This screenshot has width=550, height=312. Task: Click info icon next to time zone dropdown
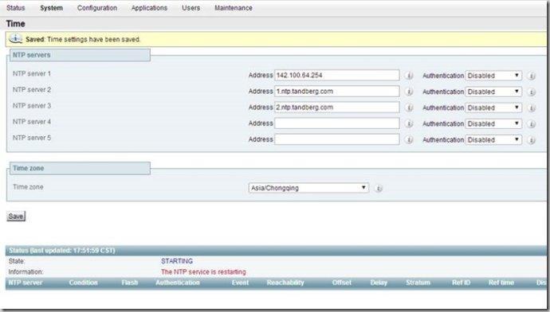click(x=378, y=189)
